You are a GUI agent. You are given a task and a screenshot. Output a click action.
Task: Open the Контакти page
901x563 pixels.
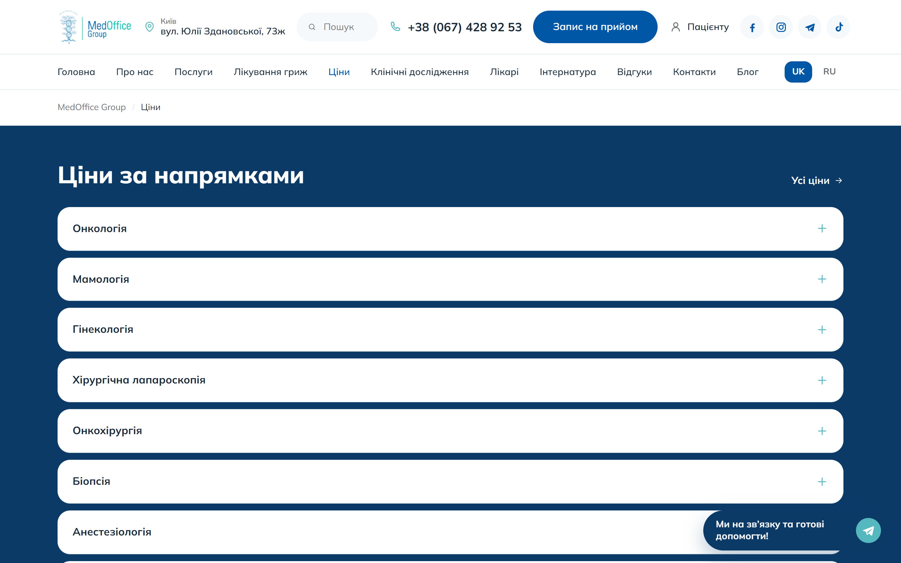(695, 72)
